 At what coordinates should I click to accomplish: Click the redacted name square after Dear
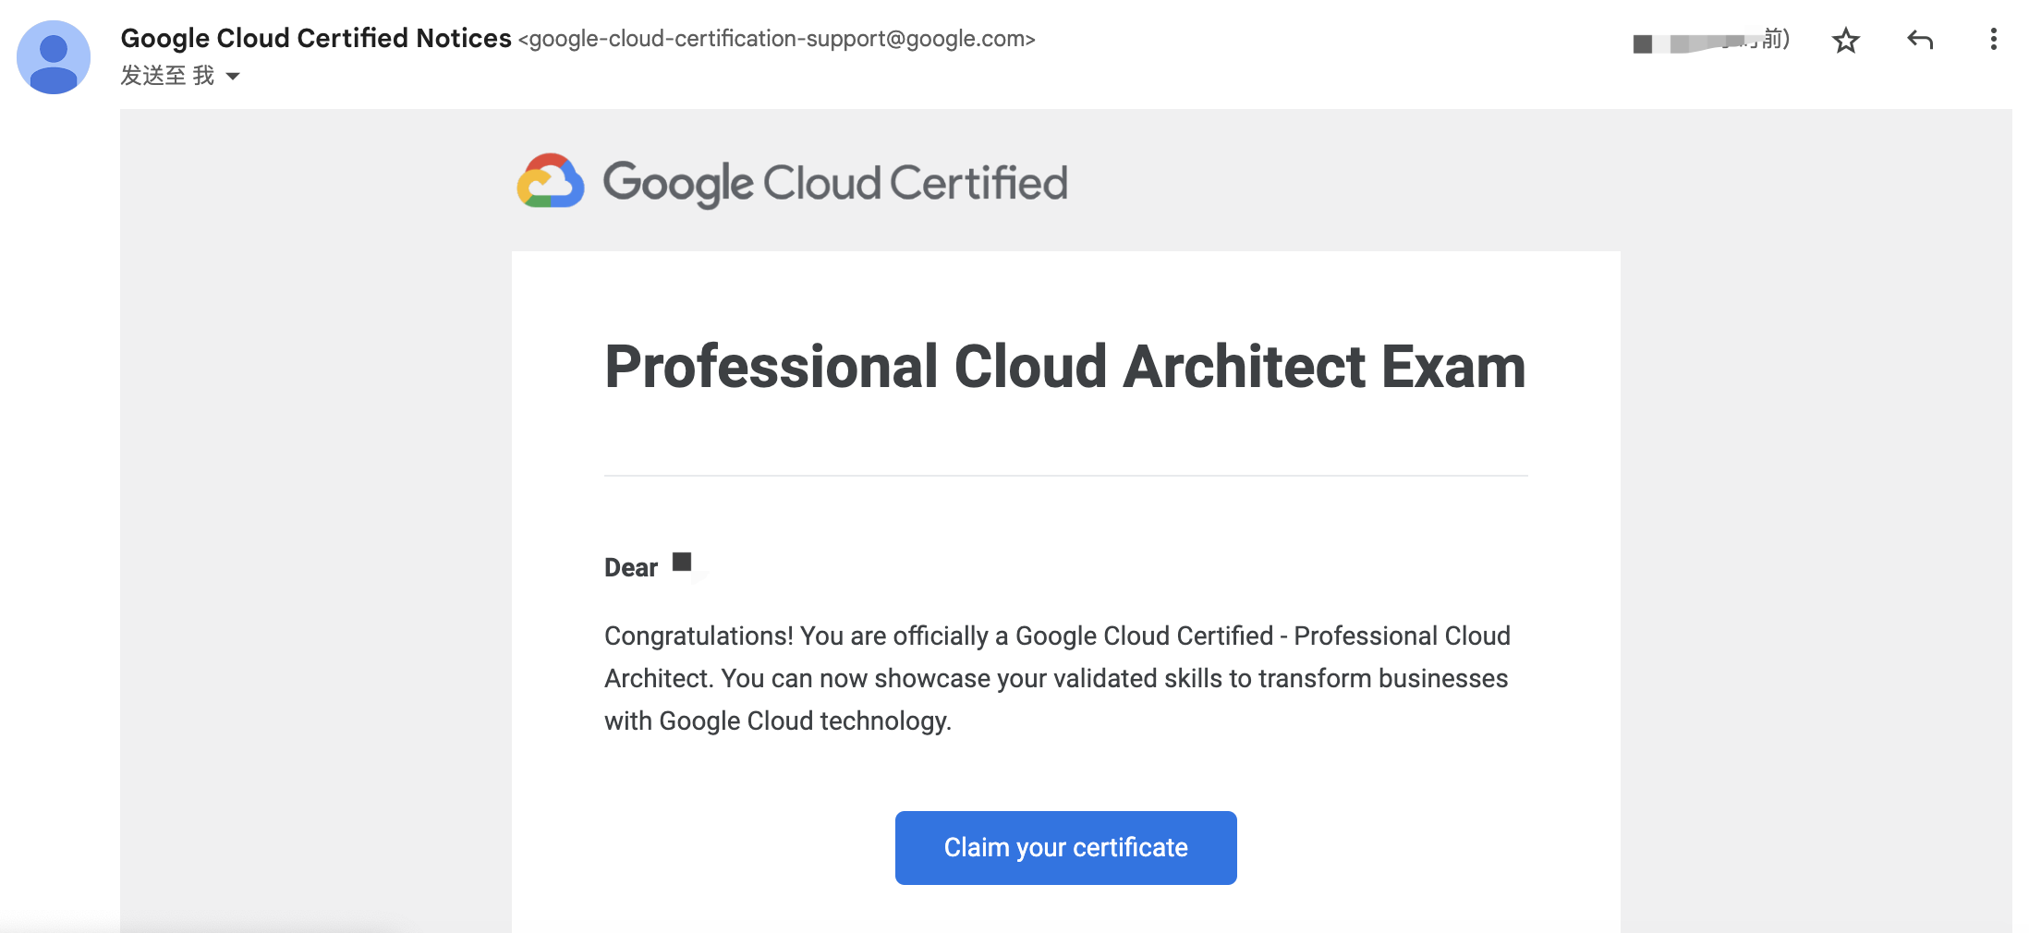(x=682, y=562)
